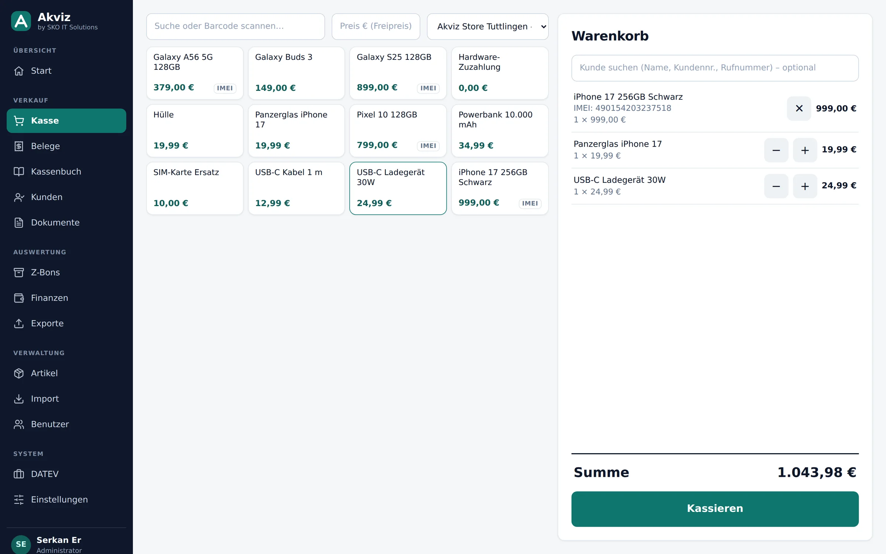Remove iPhone 17 256GB Schwarz from cart
The width and height of the screenshot is (886, 554).
coord(799,108)
